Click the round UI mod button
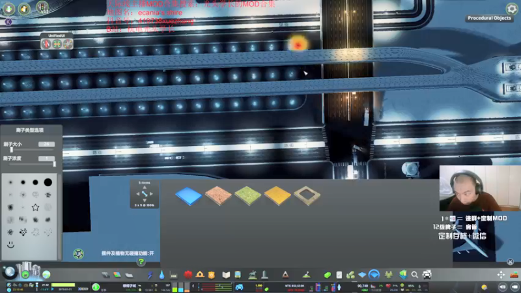521x293 pixels. coord(78,254)
